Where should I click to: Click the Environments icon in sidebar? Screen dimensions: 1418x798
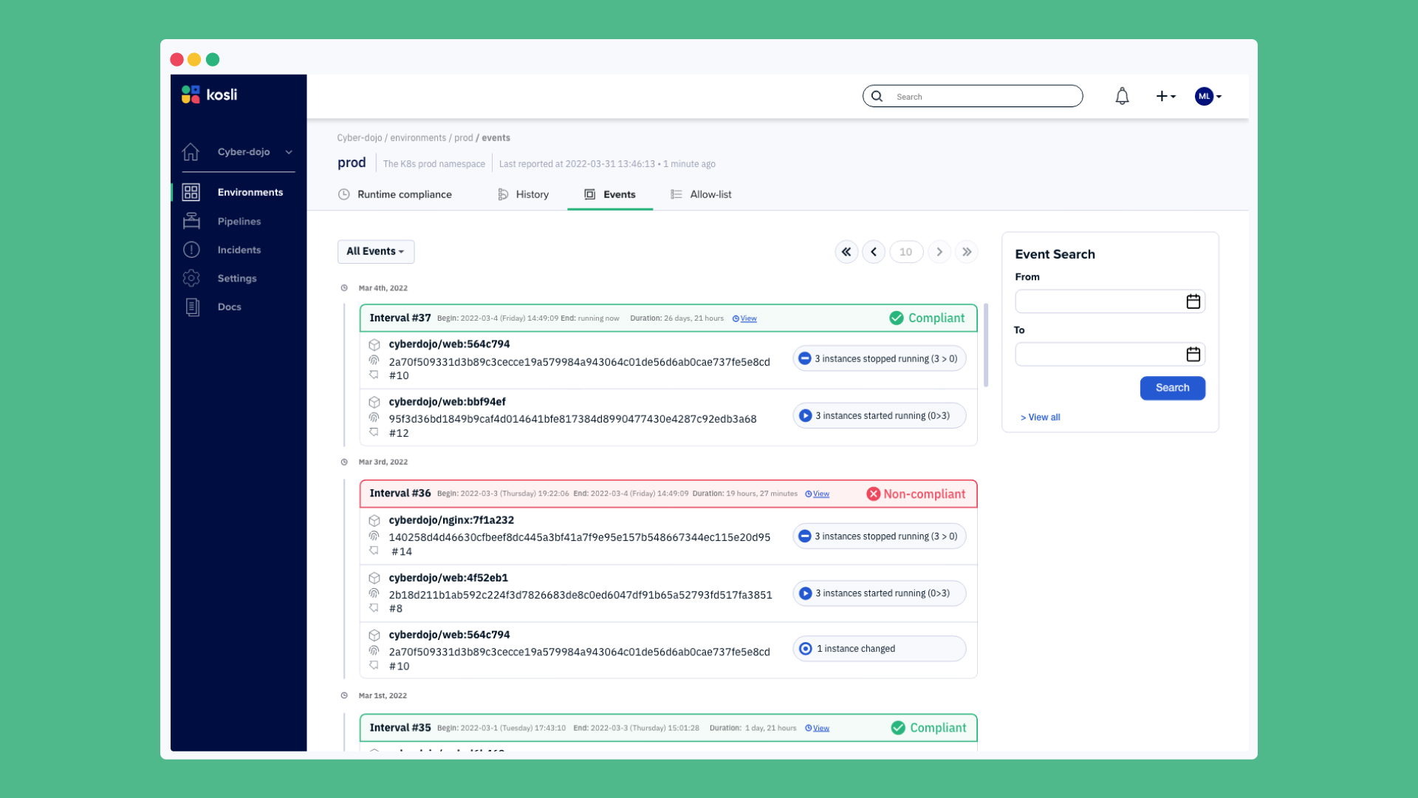[x=192, y=192]
